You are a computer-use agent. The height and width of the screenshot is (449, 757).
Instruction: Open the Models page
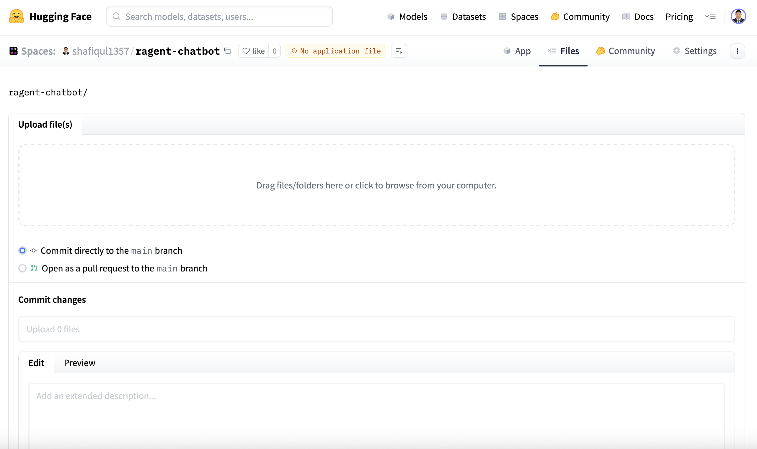point(407,16)
